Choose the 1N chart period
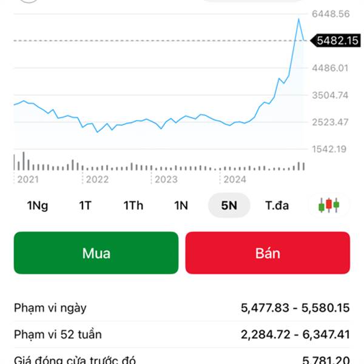Viewport: 364px width, 364px height. [181, 205]
